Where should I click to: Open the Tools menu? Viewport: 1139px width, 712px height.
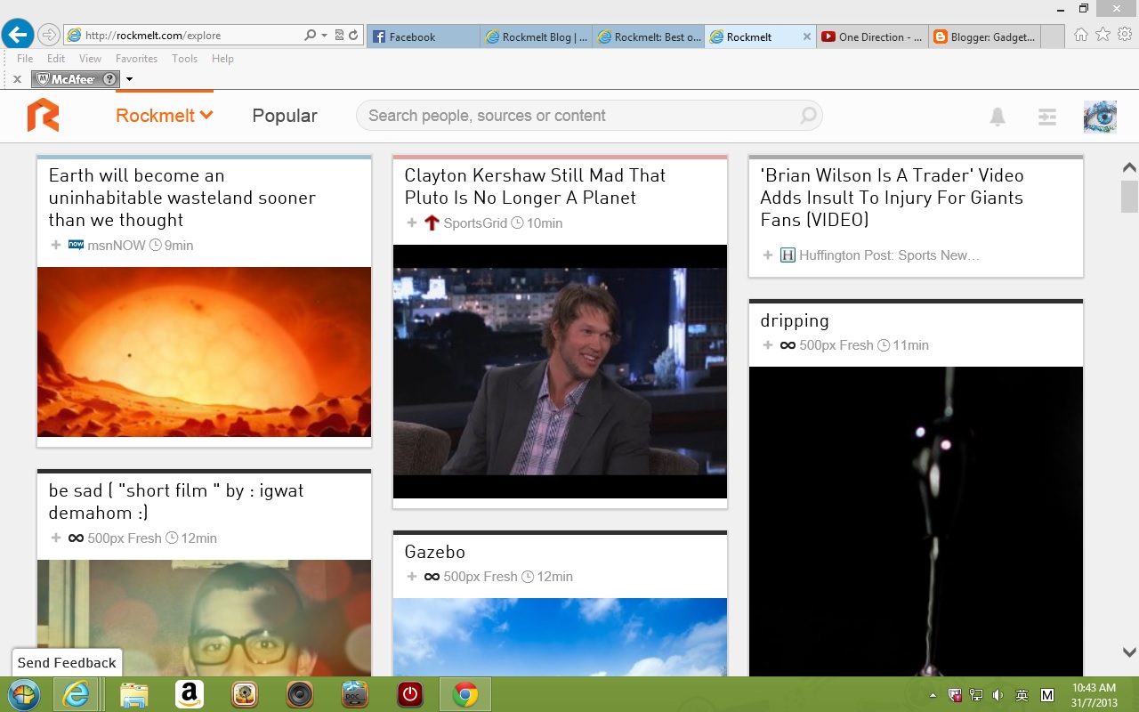click(x=184, y=59)
